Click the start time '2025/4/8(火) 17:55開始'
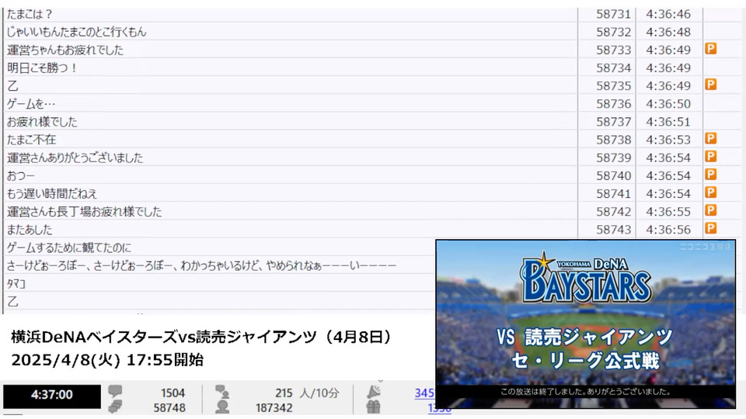746x419 pixels. [x=107, y=359]
